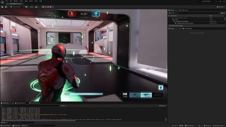Viewport: 226px width, 127px height.
Task: Close the Output Log tab
Action: pyautogui.click(x=13, y=103)
